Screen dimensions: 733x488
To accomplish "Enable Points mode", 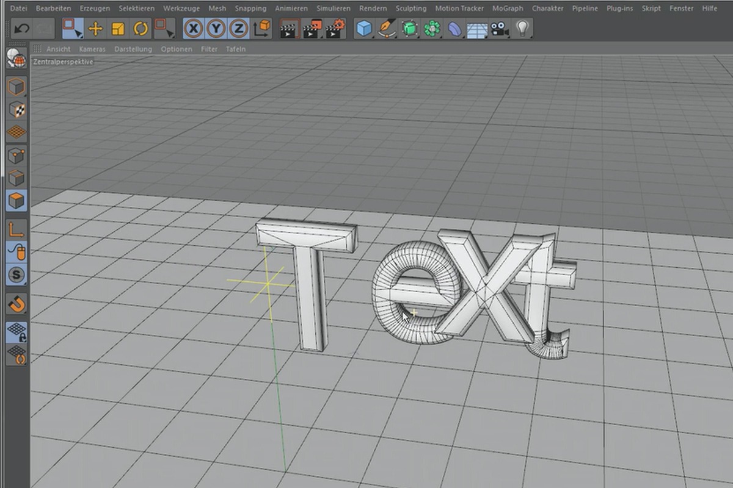I will click(x=16, y=156).
